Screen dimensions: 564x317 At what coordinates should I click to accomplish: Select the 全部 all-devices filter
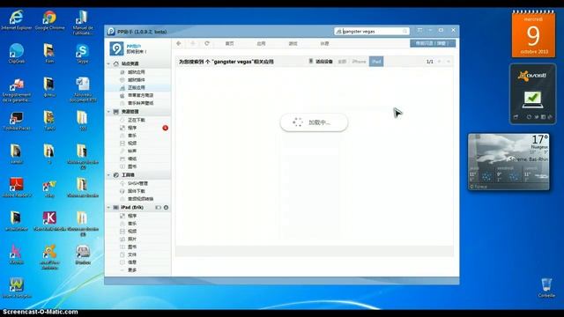342,62
